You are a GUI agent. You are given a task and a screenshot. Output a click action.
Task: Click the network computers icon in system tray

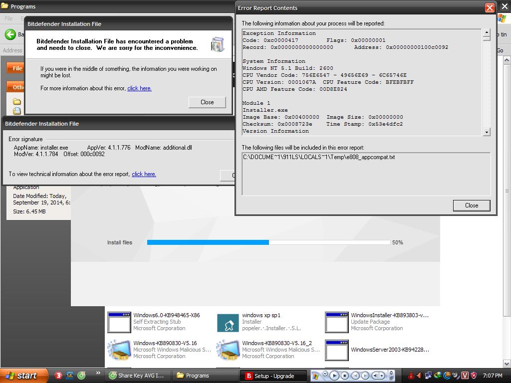click(x=428, y=376)
